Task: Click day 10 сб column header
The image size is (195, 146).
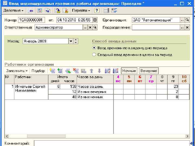Action: click(184, 79)
